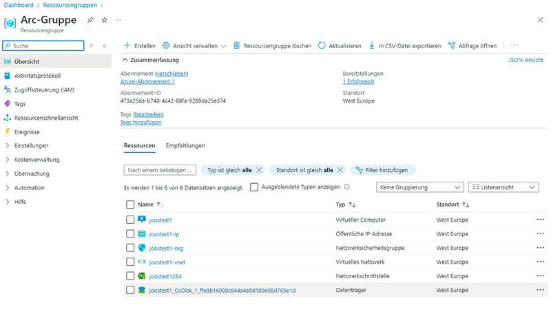This screenshot has width=551, height=314.
Task: Expand Überwachung section in sidebar
Action: click(x=8, y=174)
